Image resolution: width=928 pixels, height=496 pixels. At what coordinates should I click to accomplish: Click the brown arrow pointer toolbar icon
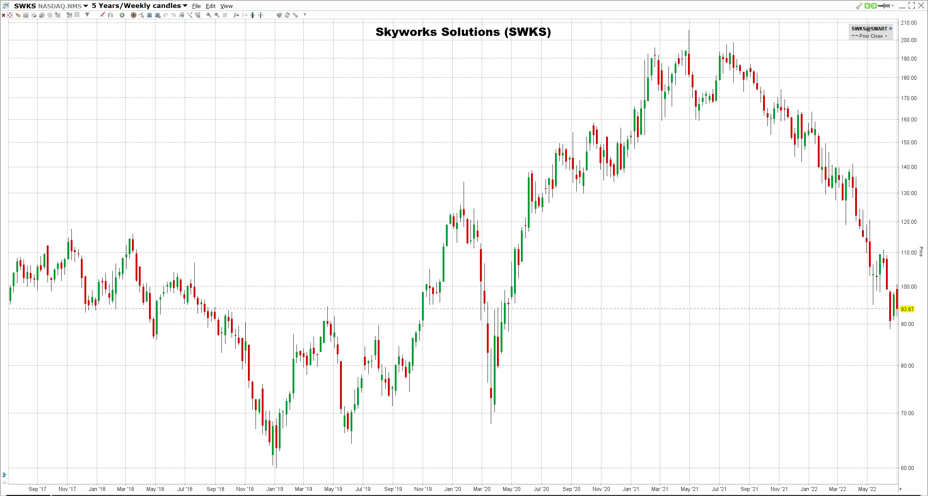pos(18,15)
